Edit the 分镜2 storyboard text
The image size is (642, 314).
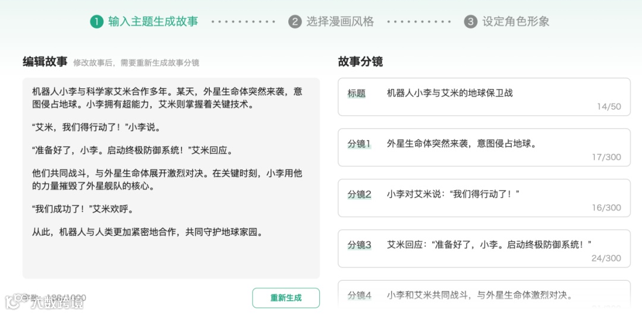[453, 194]
